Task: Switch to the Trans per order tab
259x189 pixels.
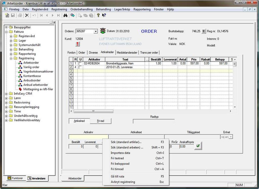Action: (149, 52)
